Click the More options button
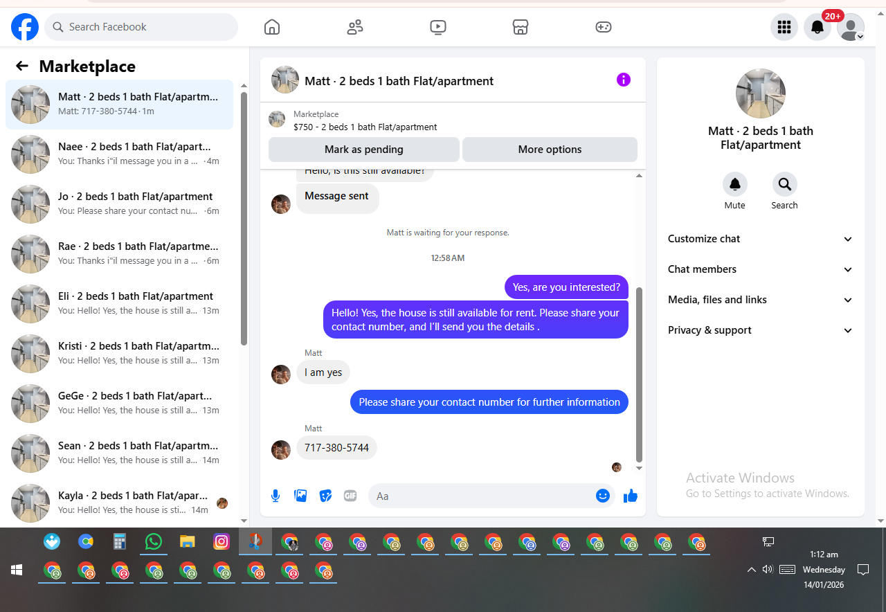 tap(550, 150)
